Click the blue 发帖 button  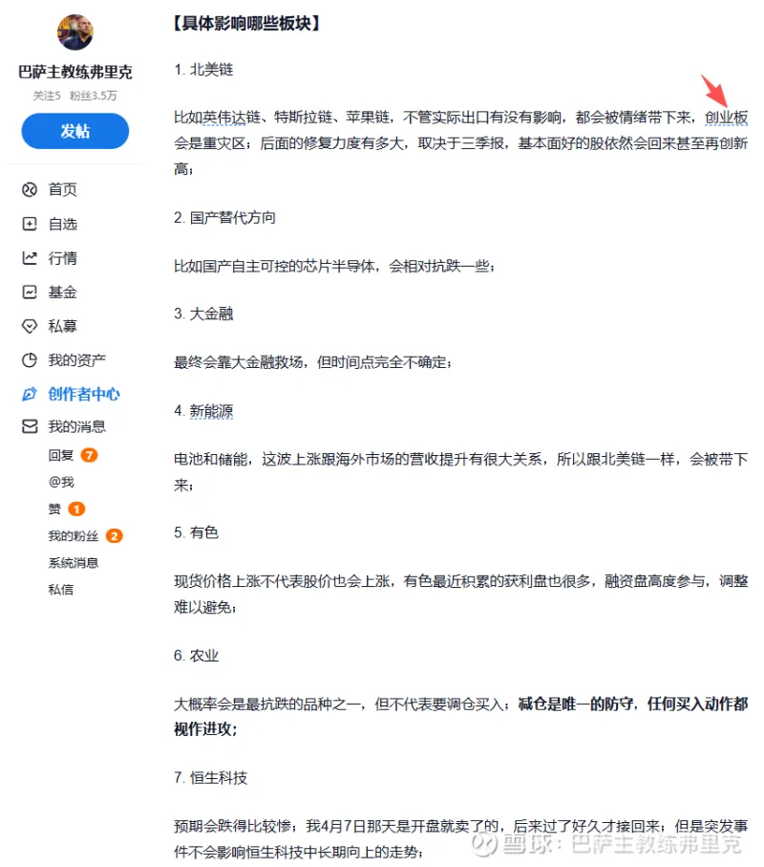[75, 131]
